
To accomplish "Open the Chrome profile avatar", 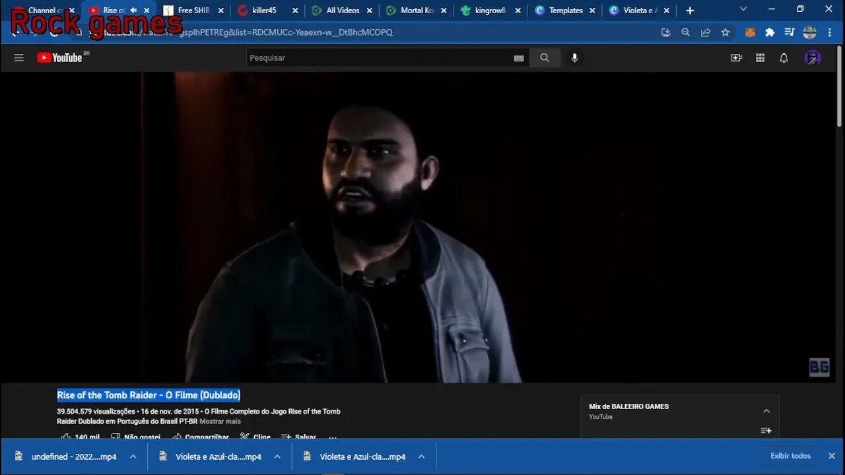I will (x=809, y=32).
